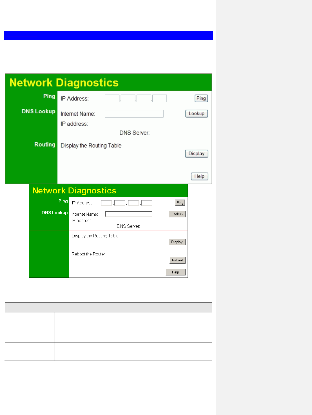
Task: Click the Reboot button
Action: 177,260
